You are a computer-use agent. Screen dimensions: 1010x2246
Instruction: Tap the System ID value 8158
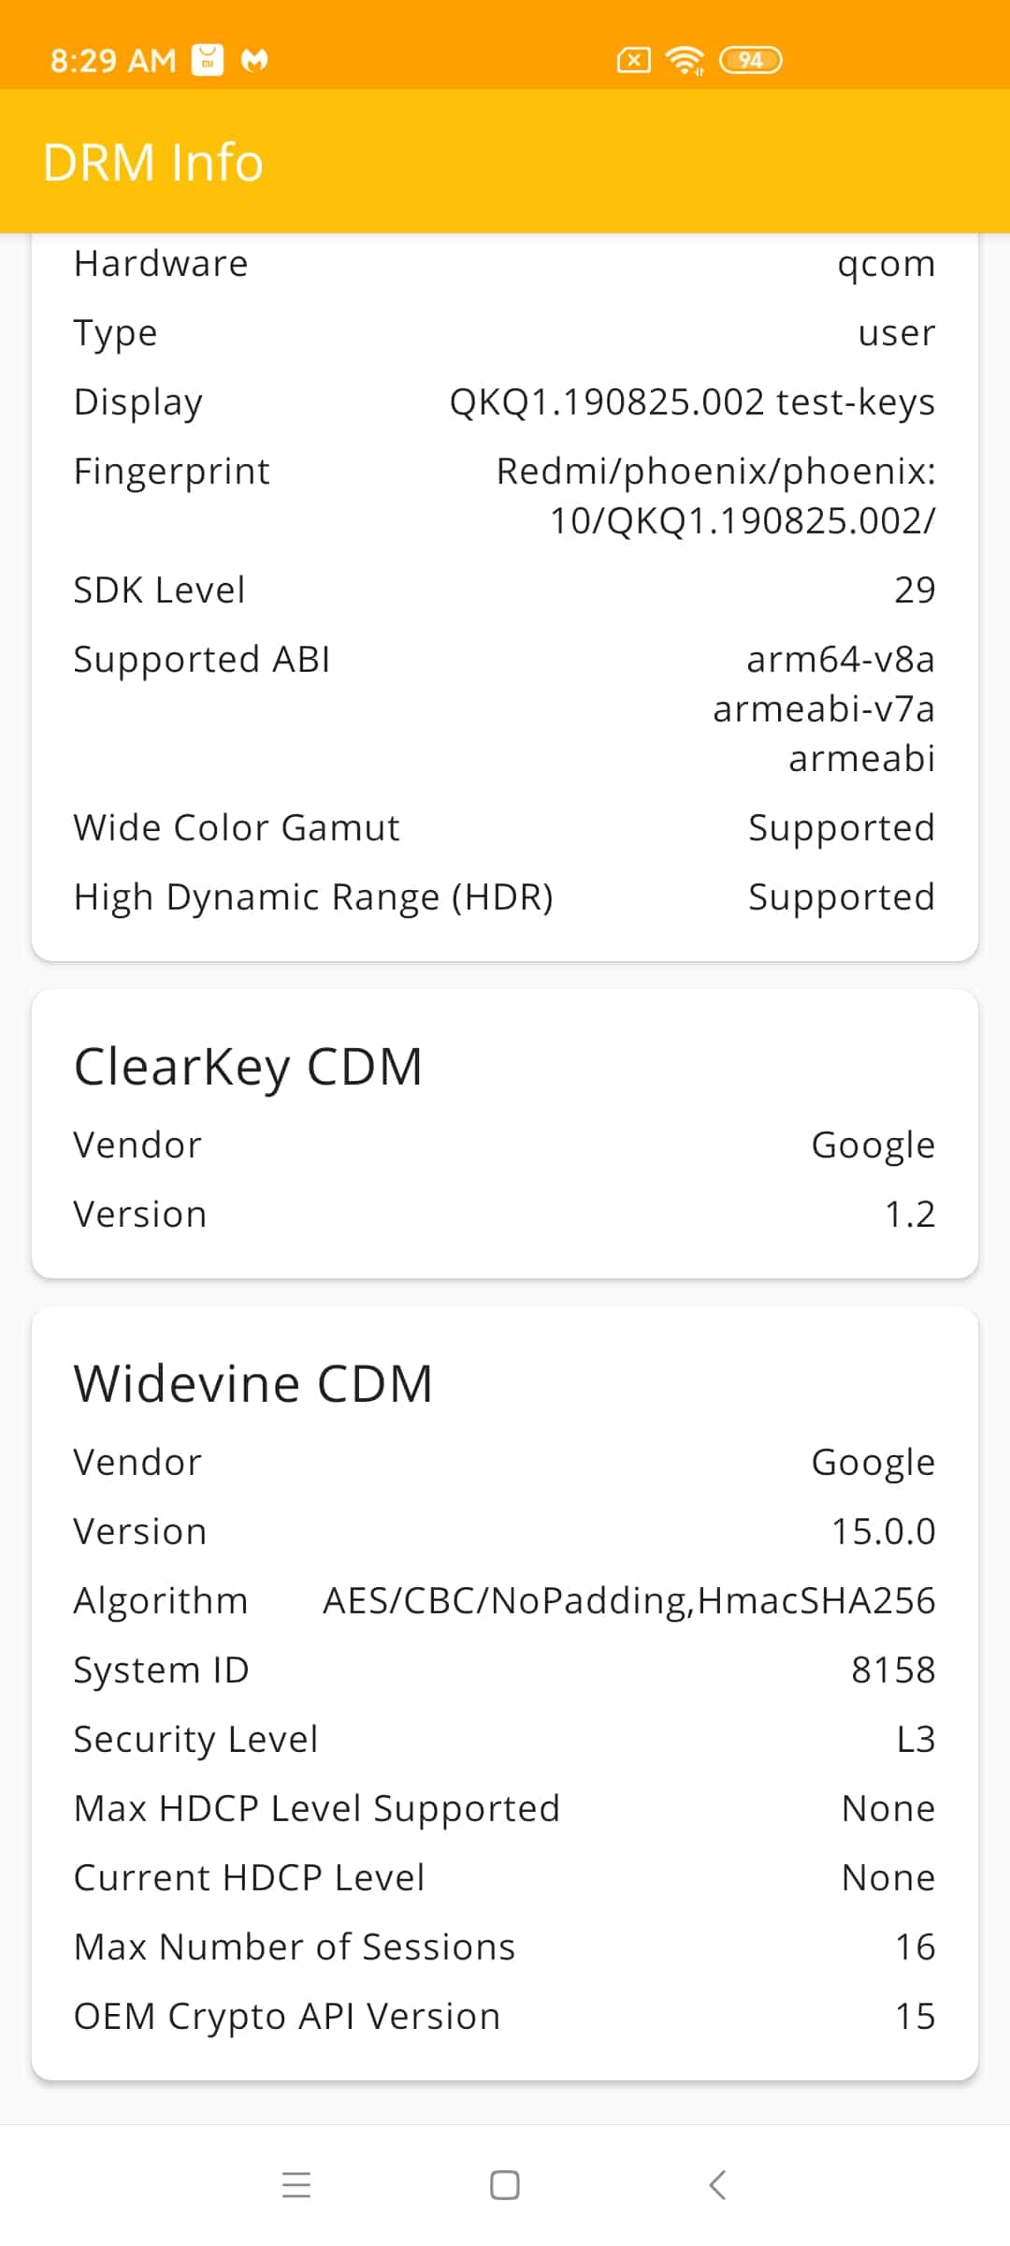[893, 1670]
